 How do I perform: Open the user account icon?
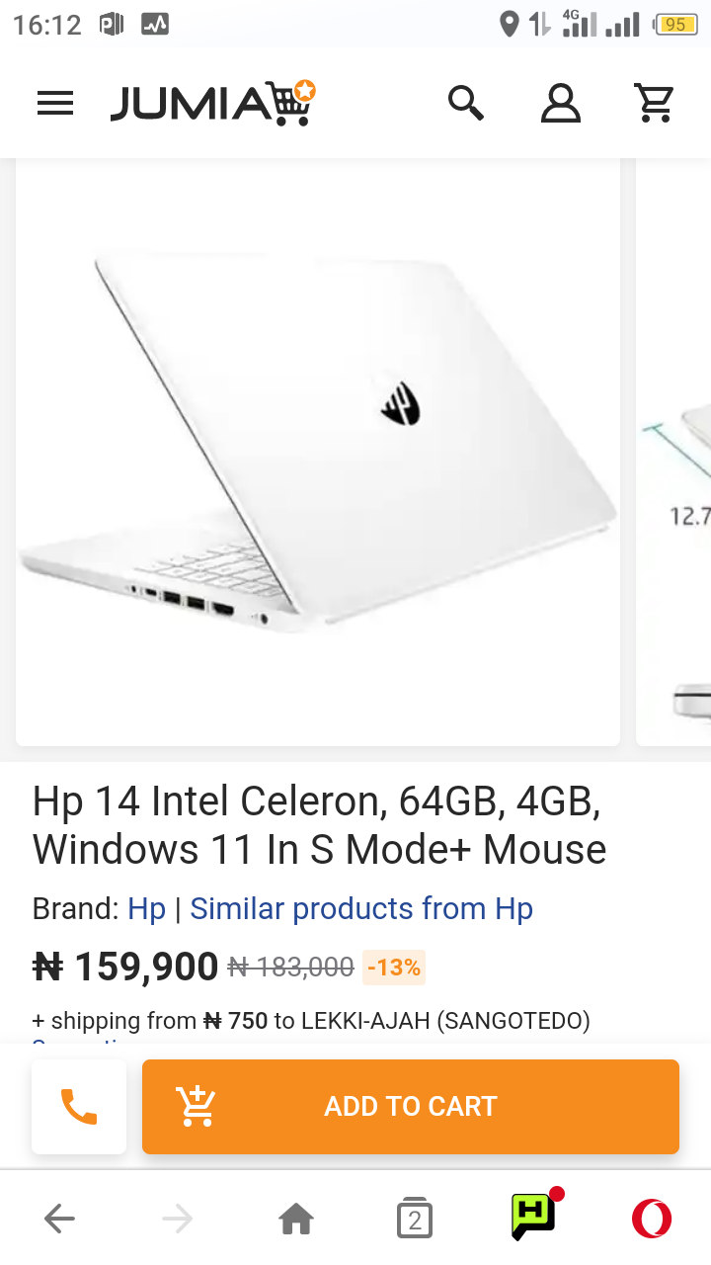[560, 103]
